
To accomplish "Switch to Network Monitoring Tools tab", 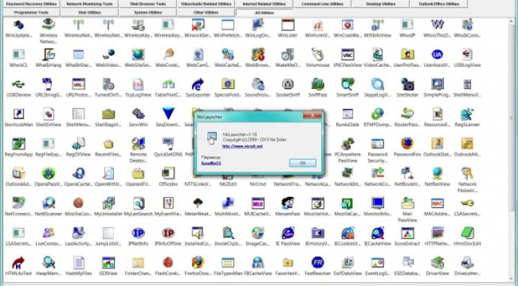I will coord(89,4).
